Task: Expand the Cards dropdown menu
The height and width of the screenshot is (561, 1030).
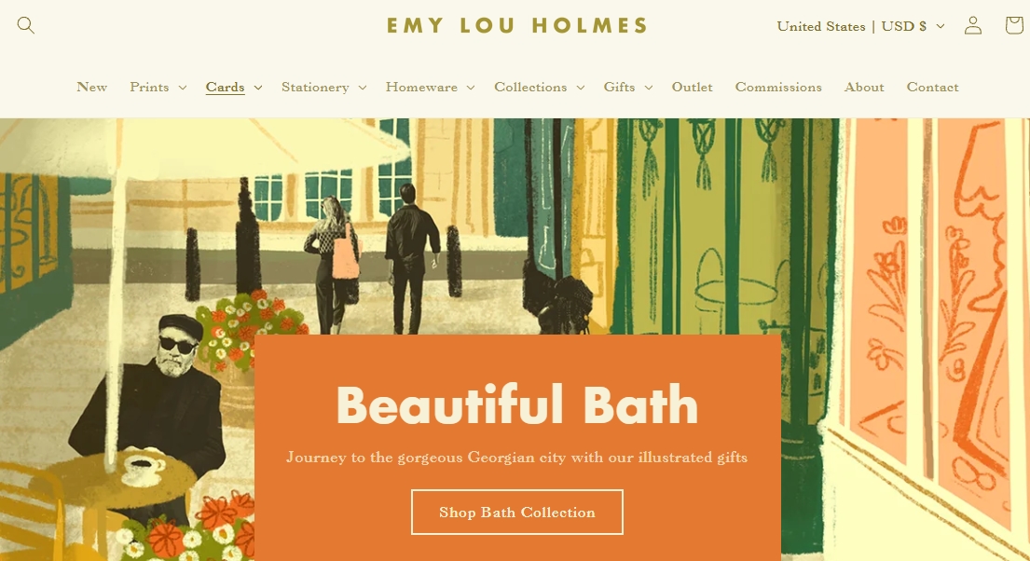Action: (x=234, y=88)
